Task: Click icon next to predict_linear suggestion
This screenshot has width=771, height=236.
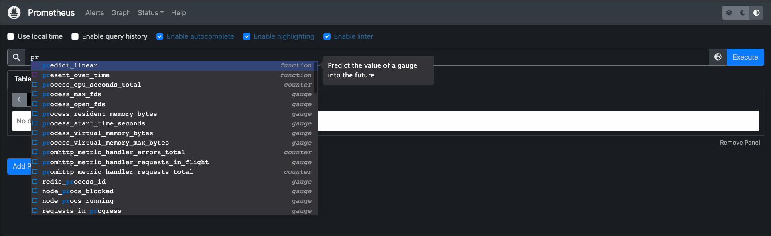Action: coord(35,65)
